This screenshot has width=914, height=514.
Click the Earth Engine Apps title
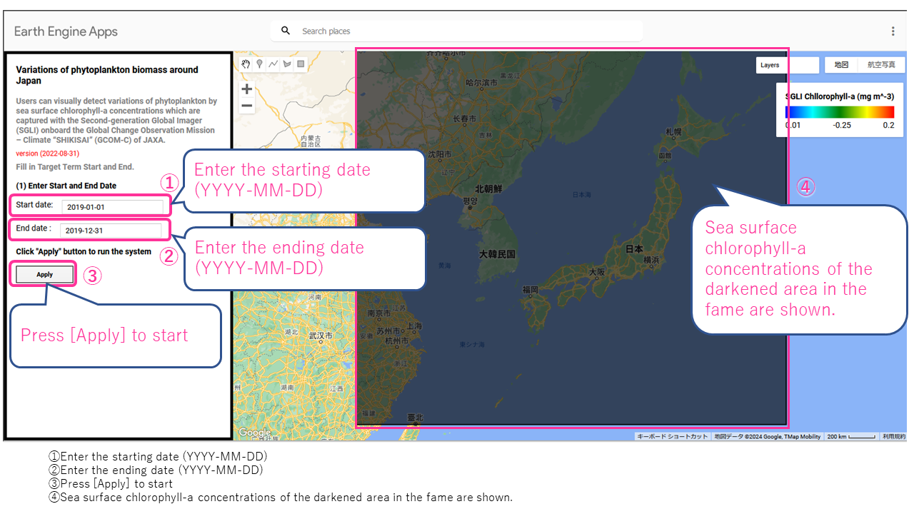coord(66,31)
